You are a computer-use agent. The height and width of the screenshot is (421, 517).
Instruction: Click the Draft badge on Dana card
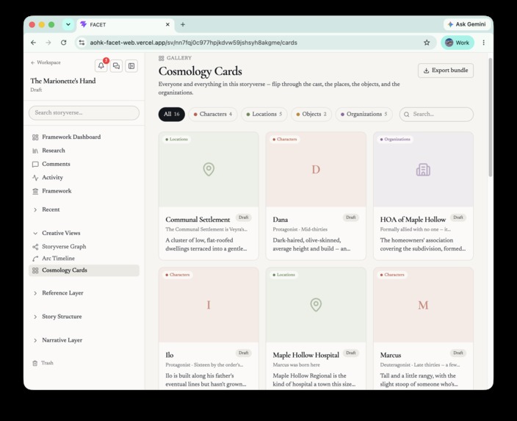click(351, 217)
